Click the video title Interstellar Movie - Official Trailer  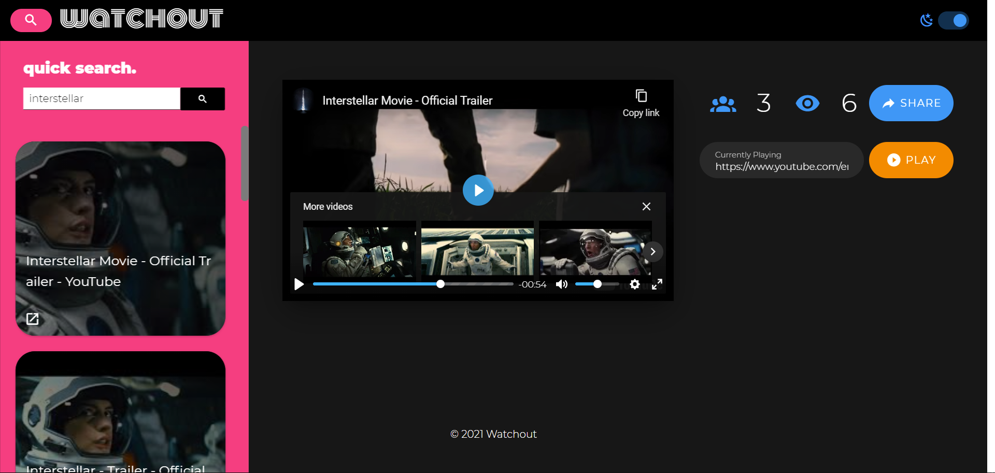(407, 101)
